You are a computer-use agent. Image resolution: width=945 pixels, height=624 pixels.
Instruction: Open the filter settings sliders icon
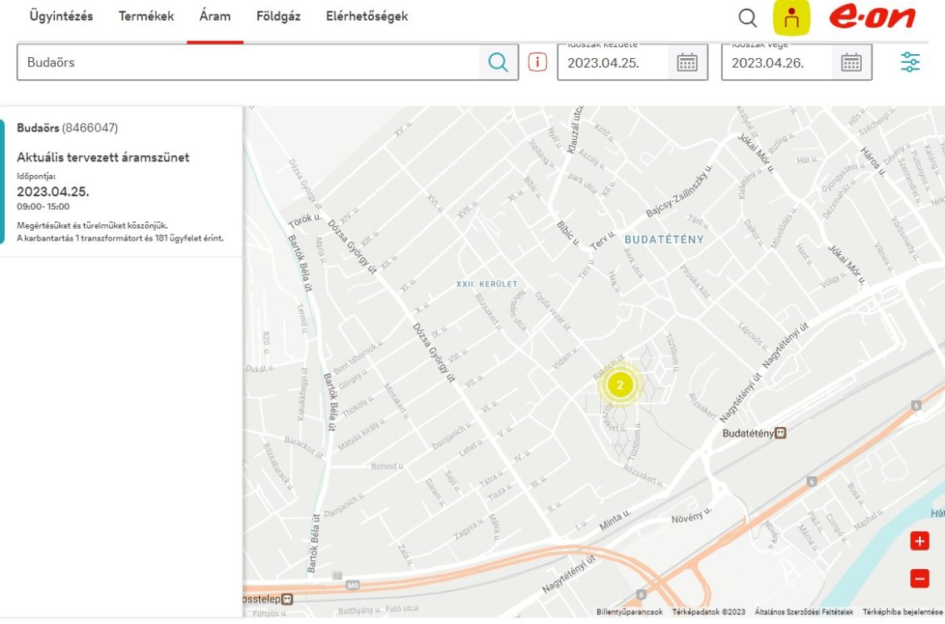click(910, 62)
